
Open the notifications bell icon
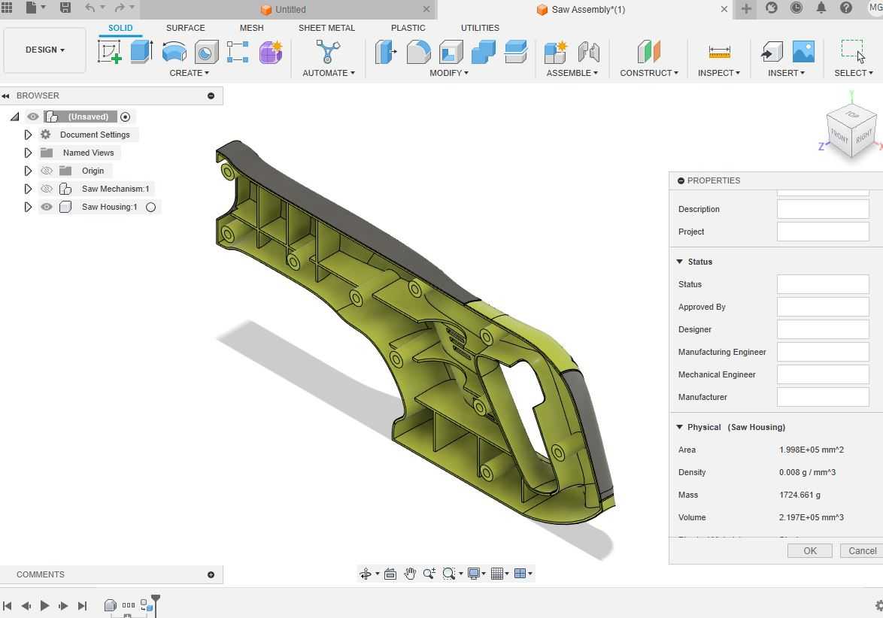point(821,8)
